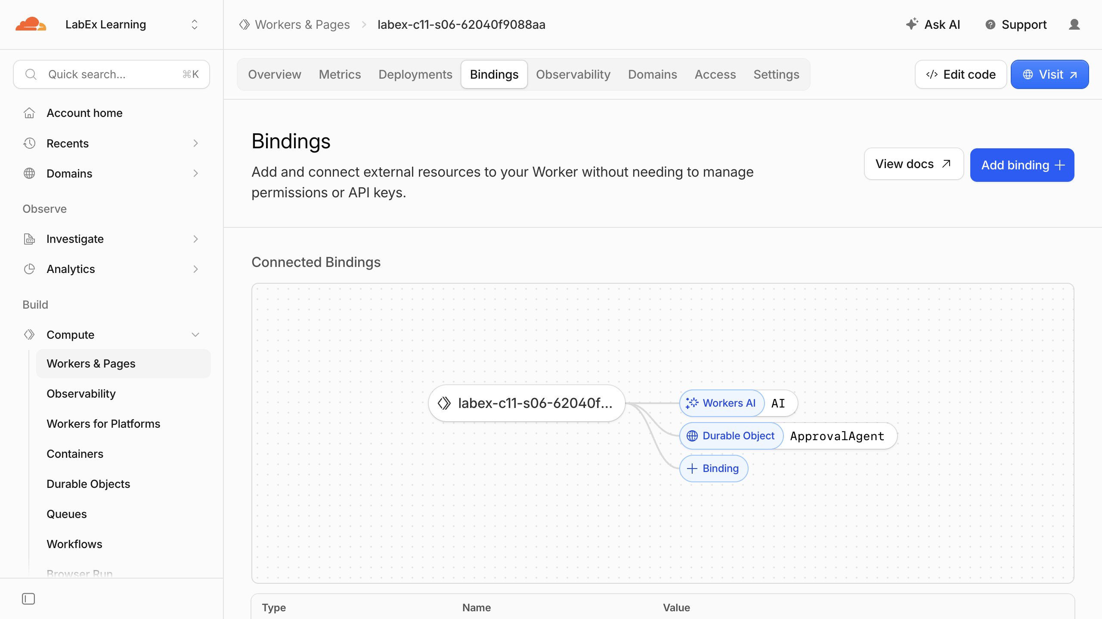Switch to the Overview tab

coord(275,74)
